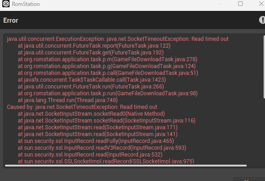Click the Task$TaskCallable.call line
265x181 pixels.
[92, 80]
